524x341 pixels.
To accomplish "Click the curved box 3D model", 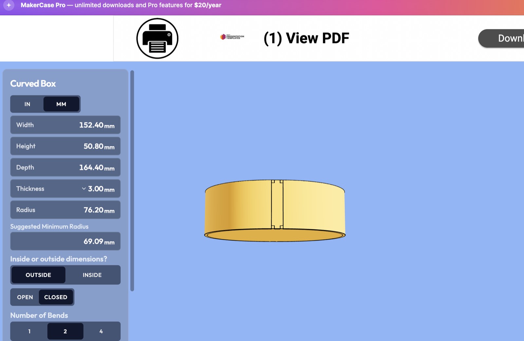I will 275,211.
